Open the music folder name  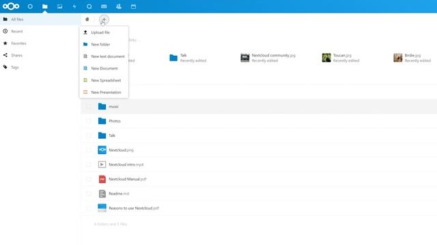(114, 107)
